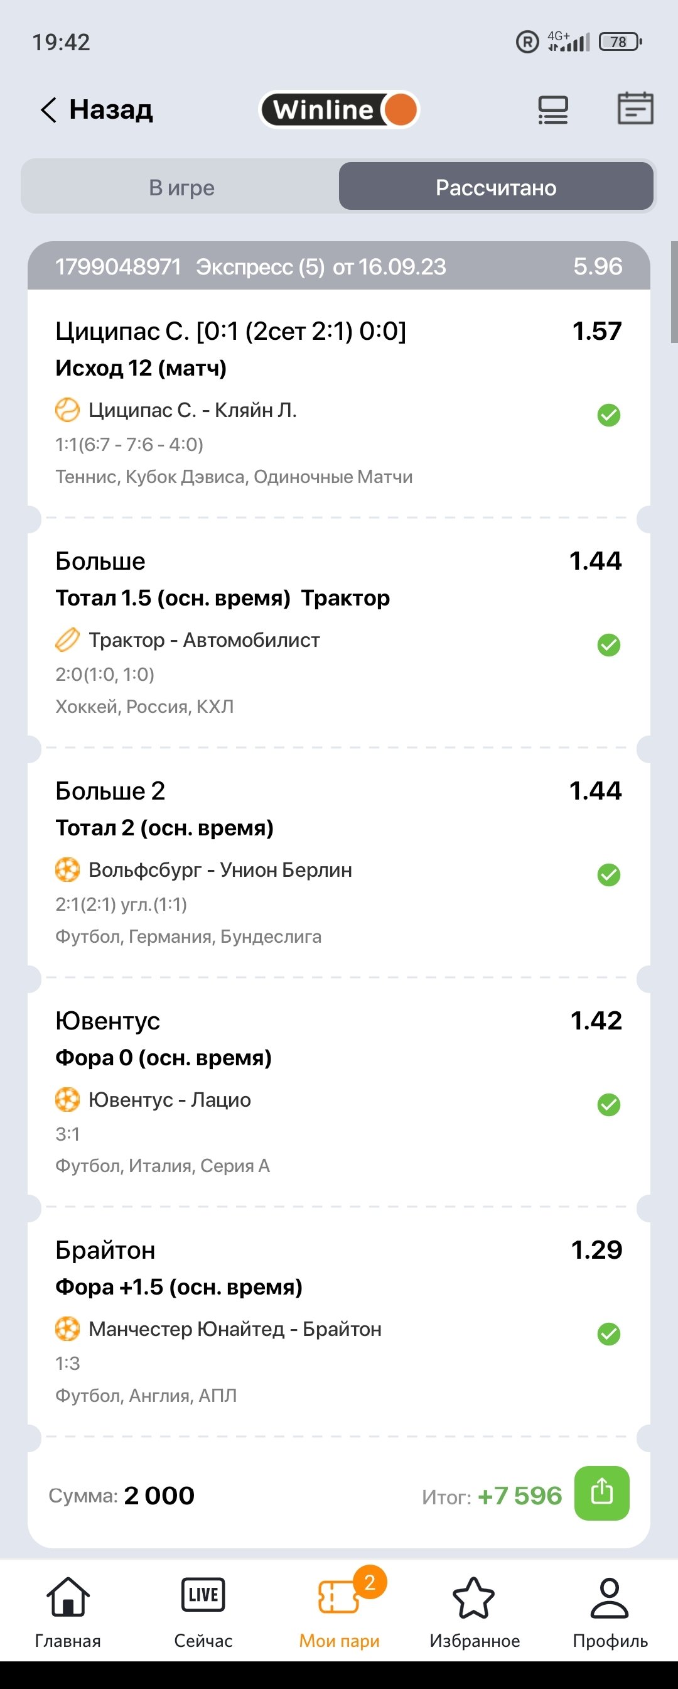Go to Главная home tab
This screenshot has width=678, height=1689.
[x=68, y=1612]
